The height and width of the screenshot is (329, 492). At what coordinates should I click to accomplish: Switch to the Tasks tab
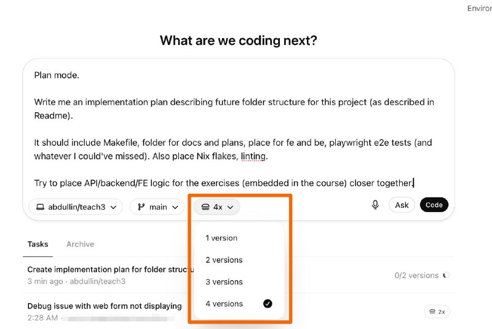tap(38, 244)
